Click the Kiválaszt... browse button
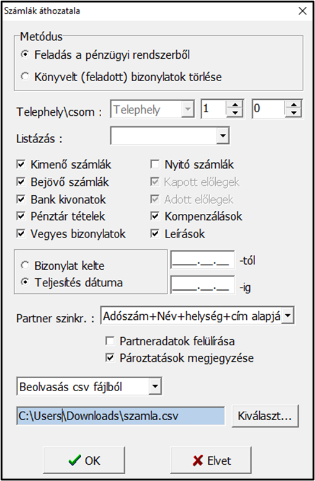Image resolution: width=315 pixels, height=481 pixels. (265, 416)
